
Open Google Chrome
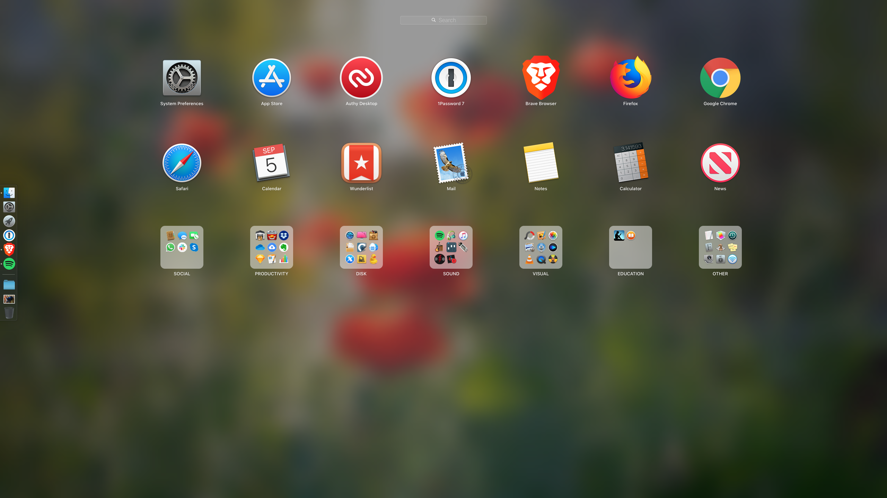coord(720,78)
